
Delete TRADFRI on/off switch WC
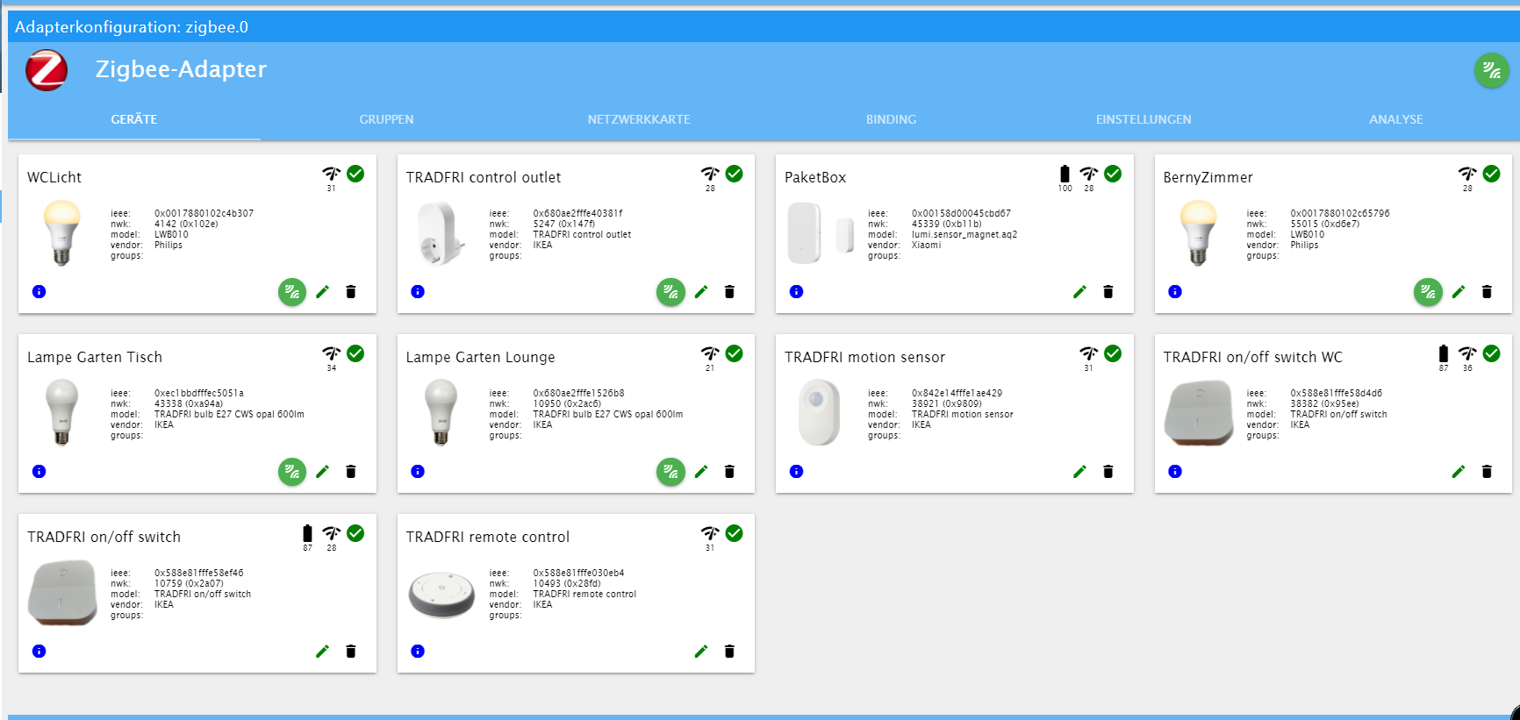click(1487, 472)
